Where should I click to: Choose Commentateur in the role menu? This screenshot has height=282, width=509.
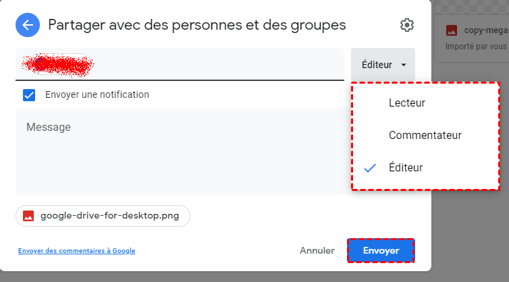pyautogui.click(x=425, y=135)
